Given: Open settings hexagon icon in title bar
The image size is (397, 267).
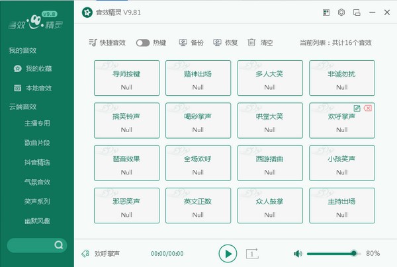Looking at the screenshot, I should [x=341, y=12].
